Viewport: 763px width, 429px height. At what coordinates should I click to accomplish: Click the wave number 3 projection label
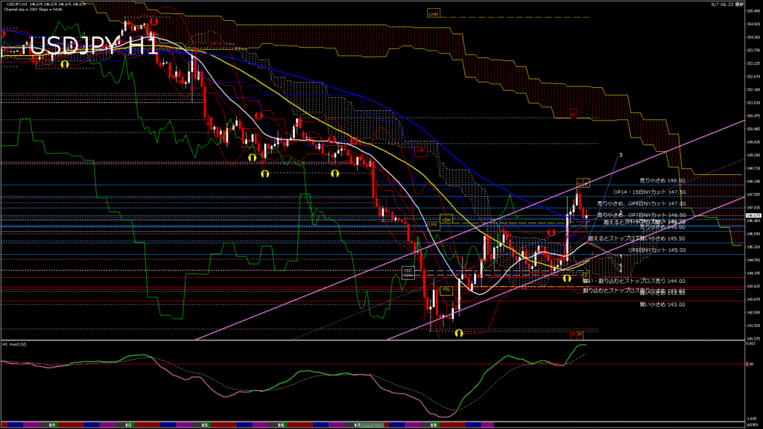pos(621,155)
